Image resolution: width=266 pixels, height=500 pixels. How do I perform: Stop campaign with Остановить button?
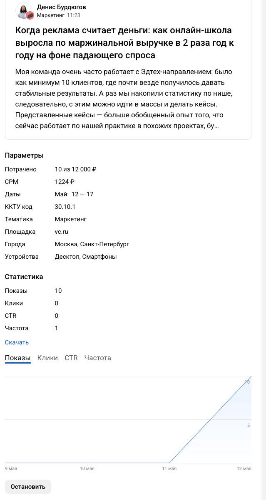[28, 486]
